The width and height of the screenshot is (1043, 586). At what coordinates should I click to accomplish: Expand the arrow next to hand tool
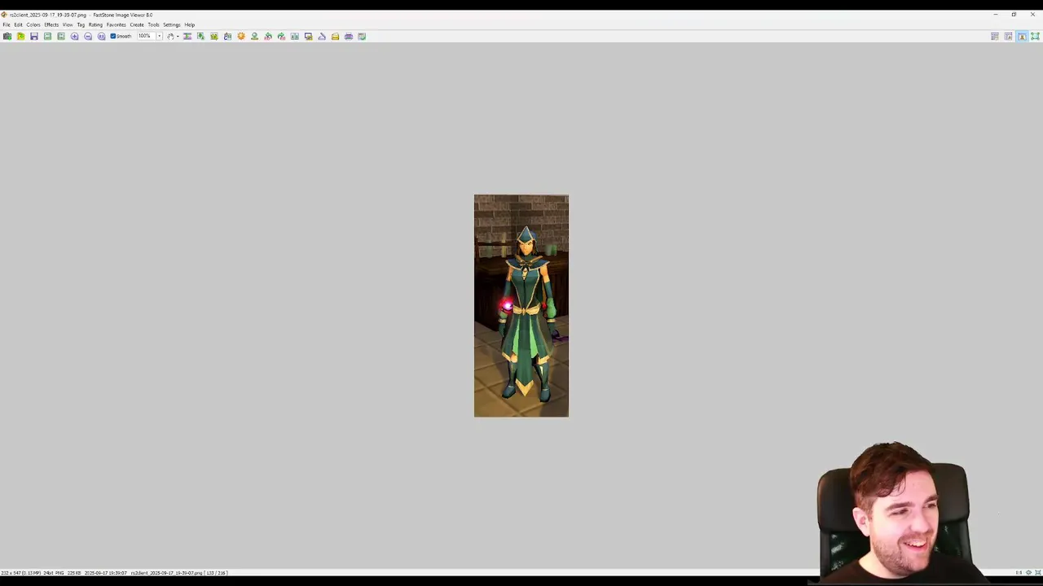[178, 36]
